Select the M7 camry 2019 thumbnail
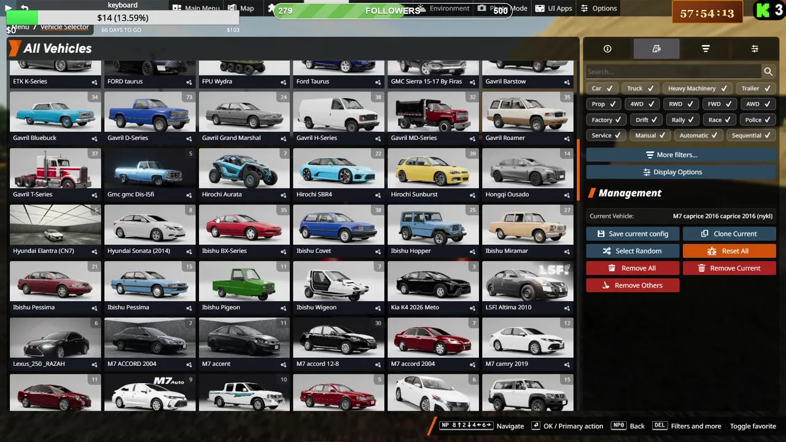The height and width of the screenshot is (442, 786). [527, 338]
